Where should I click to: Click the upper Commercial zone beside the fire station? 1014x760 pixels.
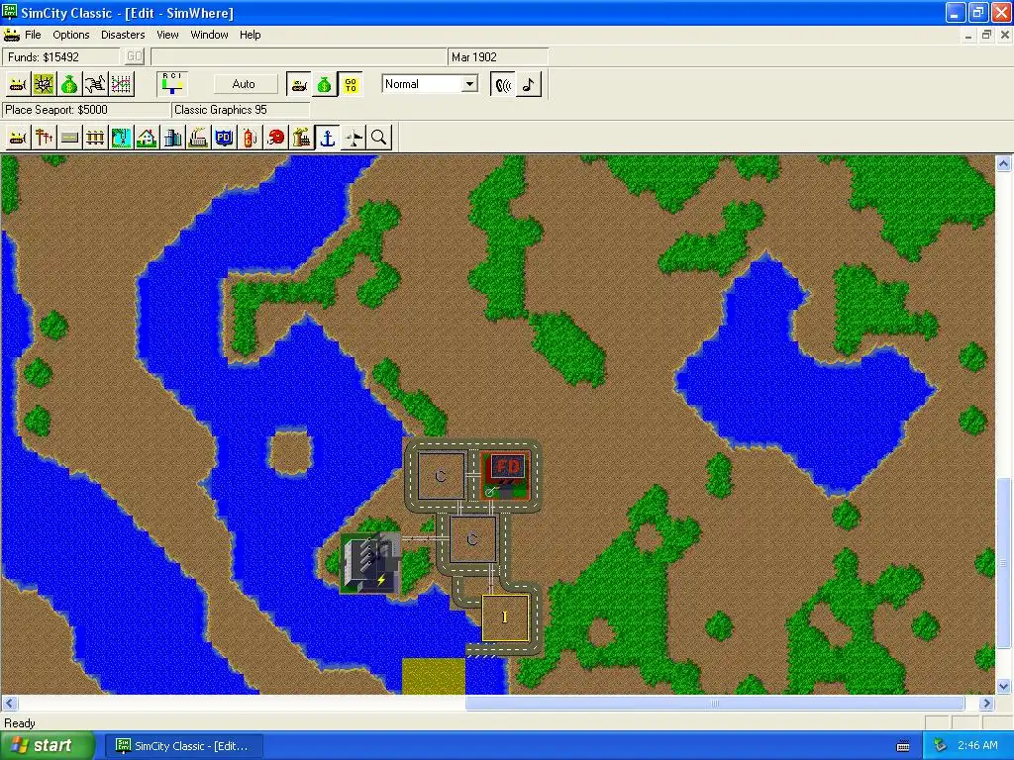(x=441, y=476)
